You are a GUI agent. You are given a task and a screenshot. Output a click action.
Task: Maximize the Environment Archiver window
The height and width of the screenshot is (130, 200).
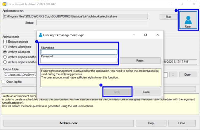[x=182, y=4]
